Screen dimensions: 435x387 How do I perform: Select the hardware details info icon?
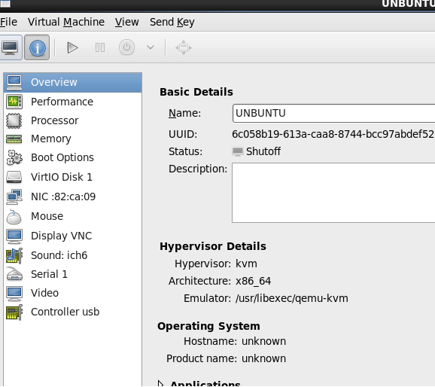coord(37,47)
